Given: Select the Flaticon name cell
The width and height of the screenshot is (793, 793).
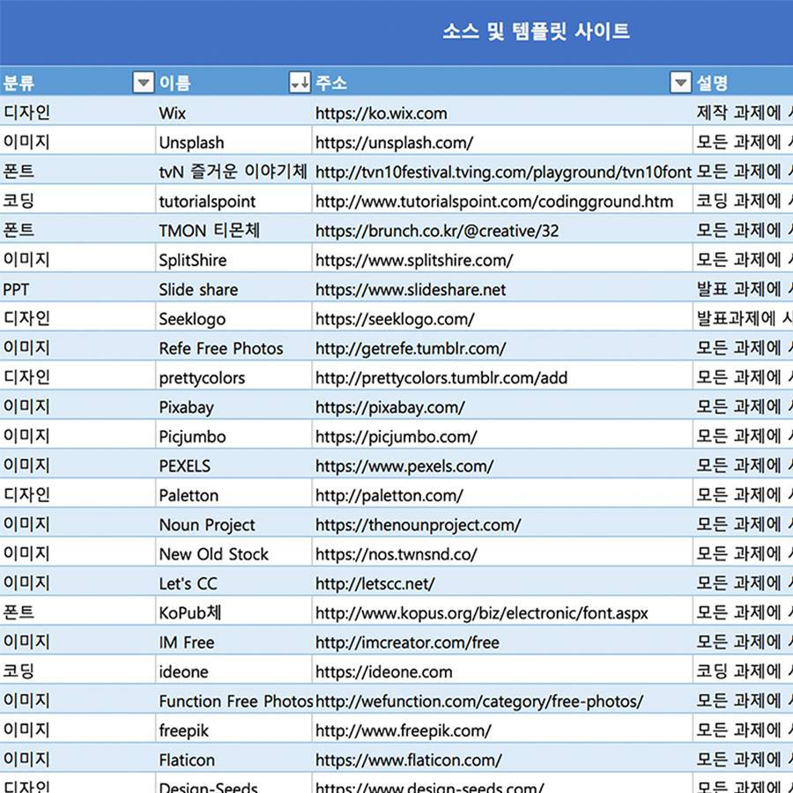Looking at the screenshot, I should (233, 759).
